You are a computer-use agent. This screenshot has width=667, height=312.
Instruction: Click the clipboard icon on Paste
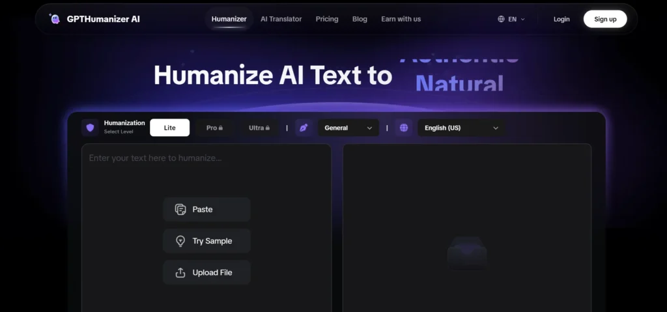[x=180, y=210]
